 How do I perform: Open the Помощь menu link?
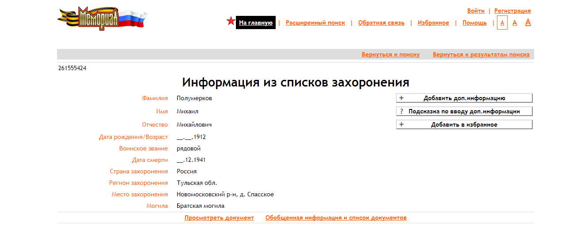click(474, 23)
